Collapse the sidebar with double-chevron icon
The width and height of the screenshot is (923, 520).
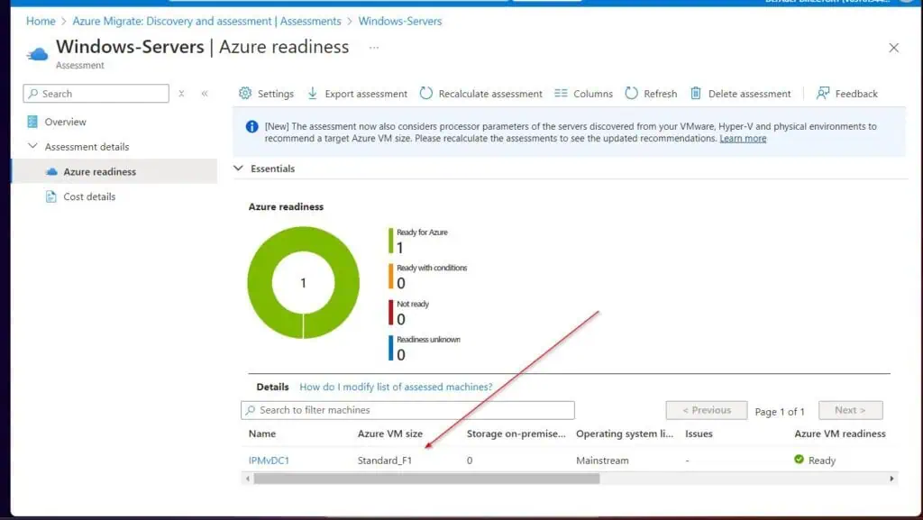[205, 94]
